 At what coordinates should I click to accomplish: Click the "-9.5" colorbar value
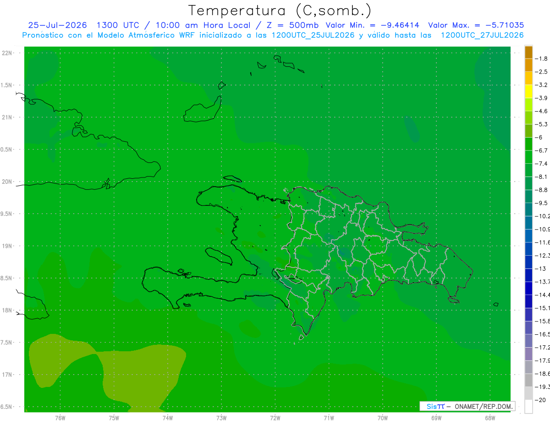[541, 203]
